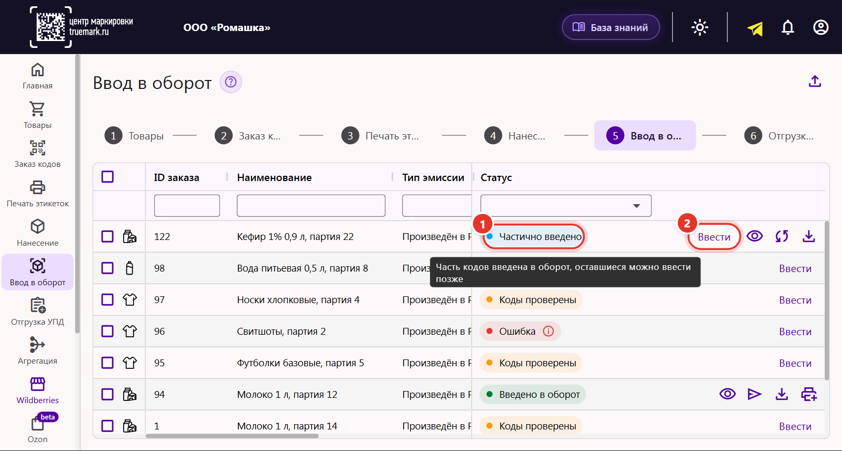Check the select-all checkbox in table header

pos(107,177)
